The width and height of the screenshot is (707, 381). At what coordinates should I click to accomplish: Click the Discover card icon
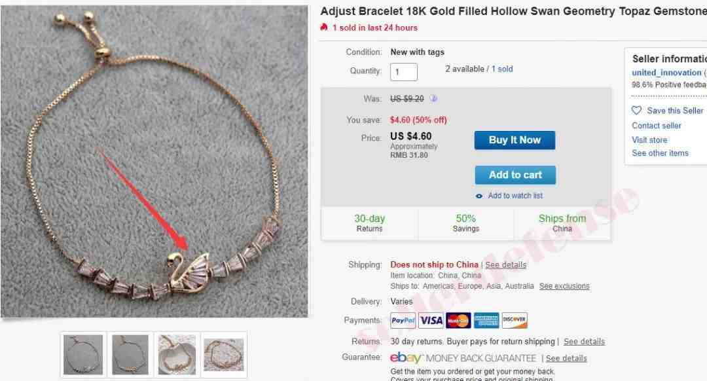pos(515,321)
